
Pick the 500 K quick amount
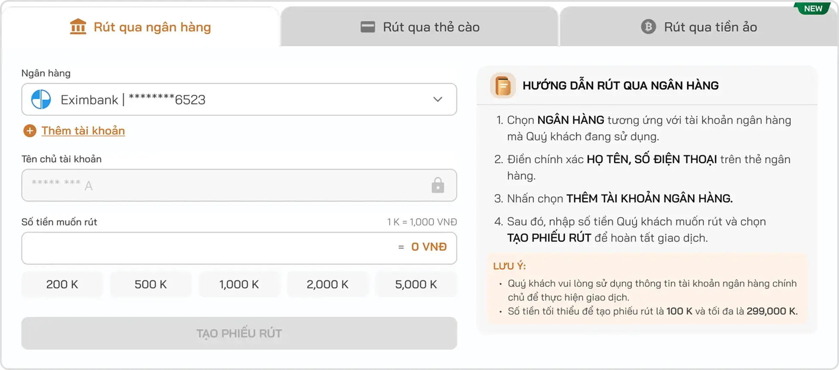[x=150, y=284]
